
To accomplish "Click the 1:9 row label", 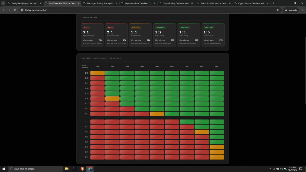I will (x=87, y=73).
